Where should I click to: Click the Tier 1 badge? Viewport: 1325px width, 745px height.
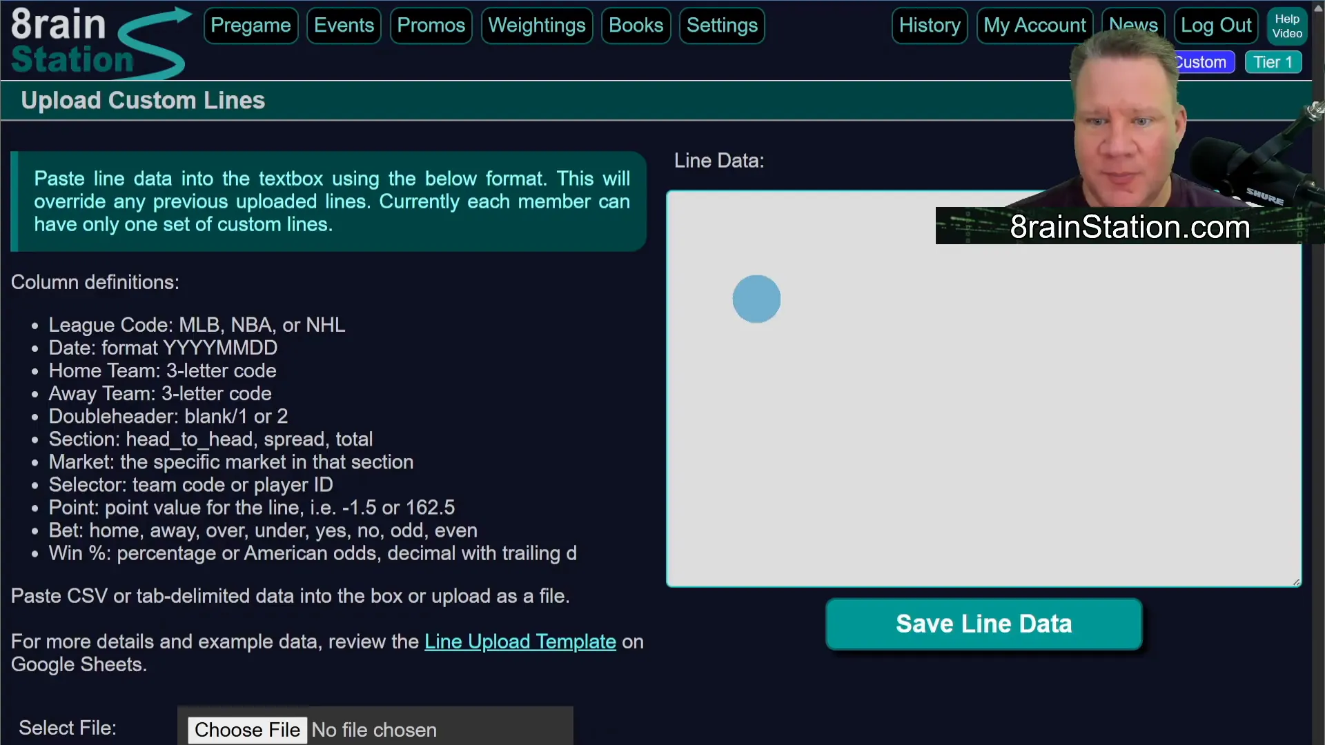(1273, 62)
